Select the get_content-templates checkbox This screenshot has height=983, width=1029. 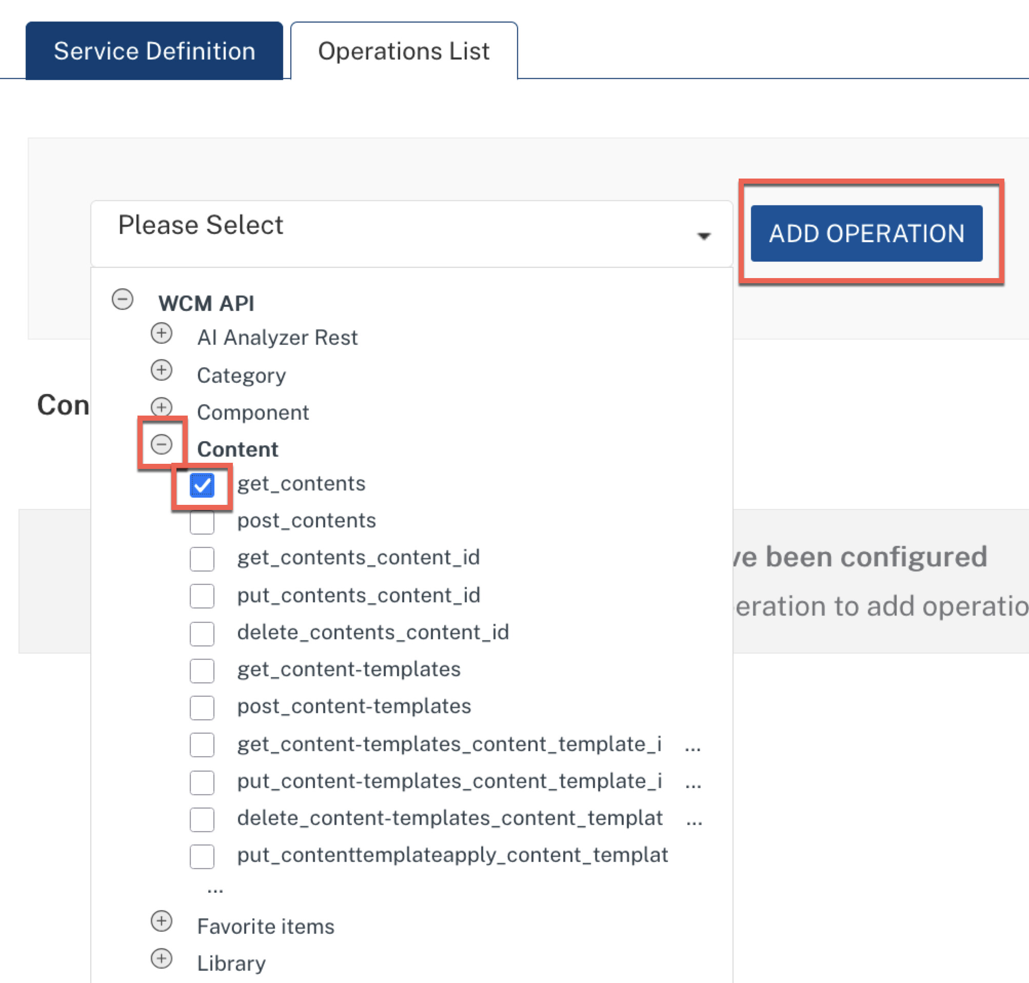(202, 671)
